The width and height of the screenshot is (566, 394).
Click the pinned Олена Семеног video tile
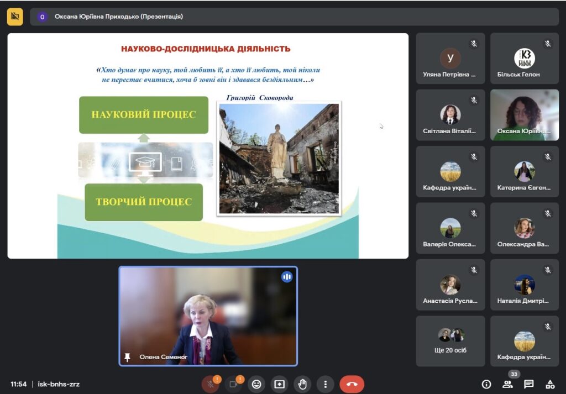pyautogui.click(x=208, y=316)
